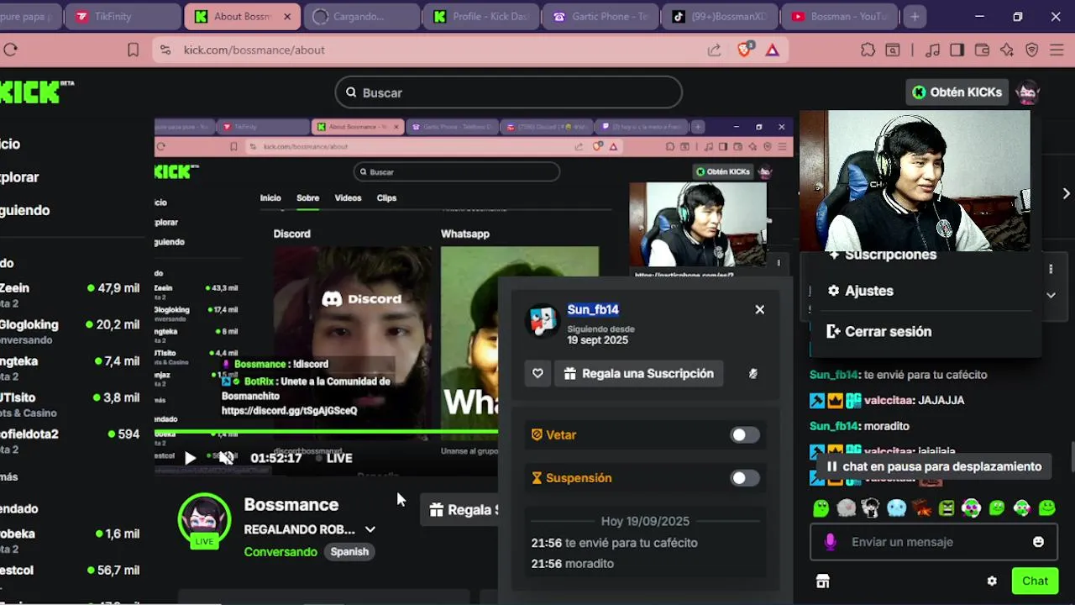The image size is (1075, 605).
Task: Switch to the Profile - Kick Dashboard tab
Action: 481,16
